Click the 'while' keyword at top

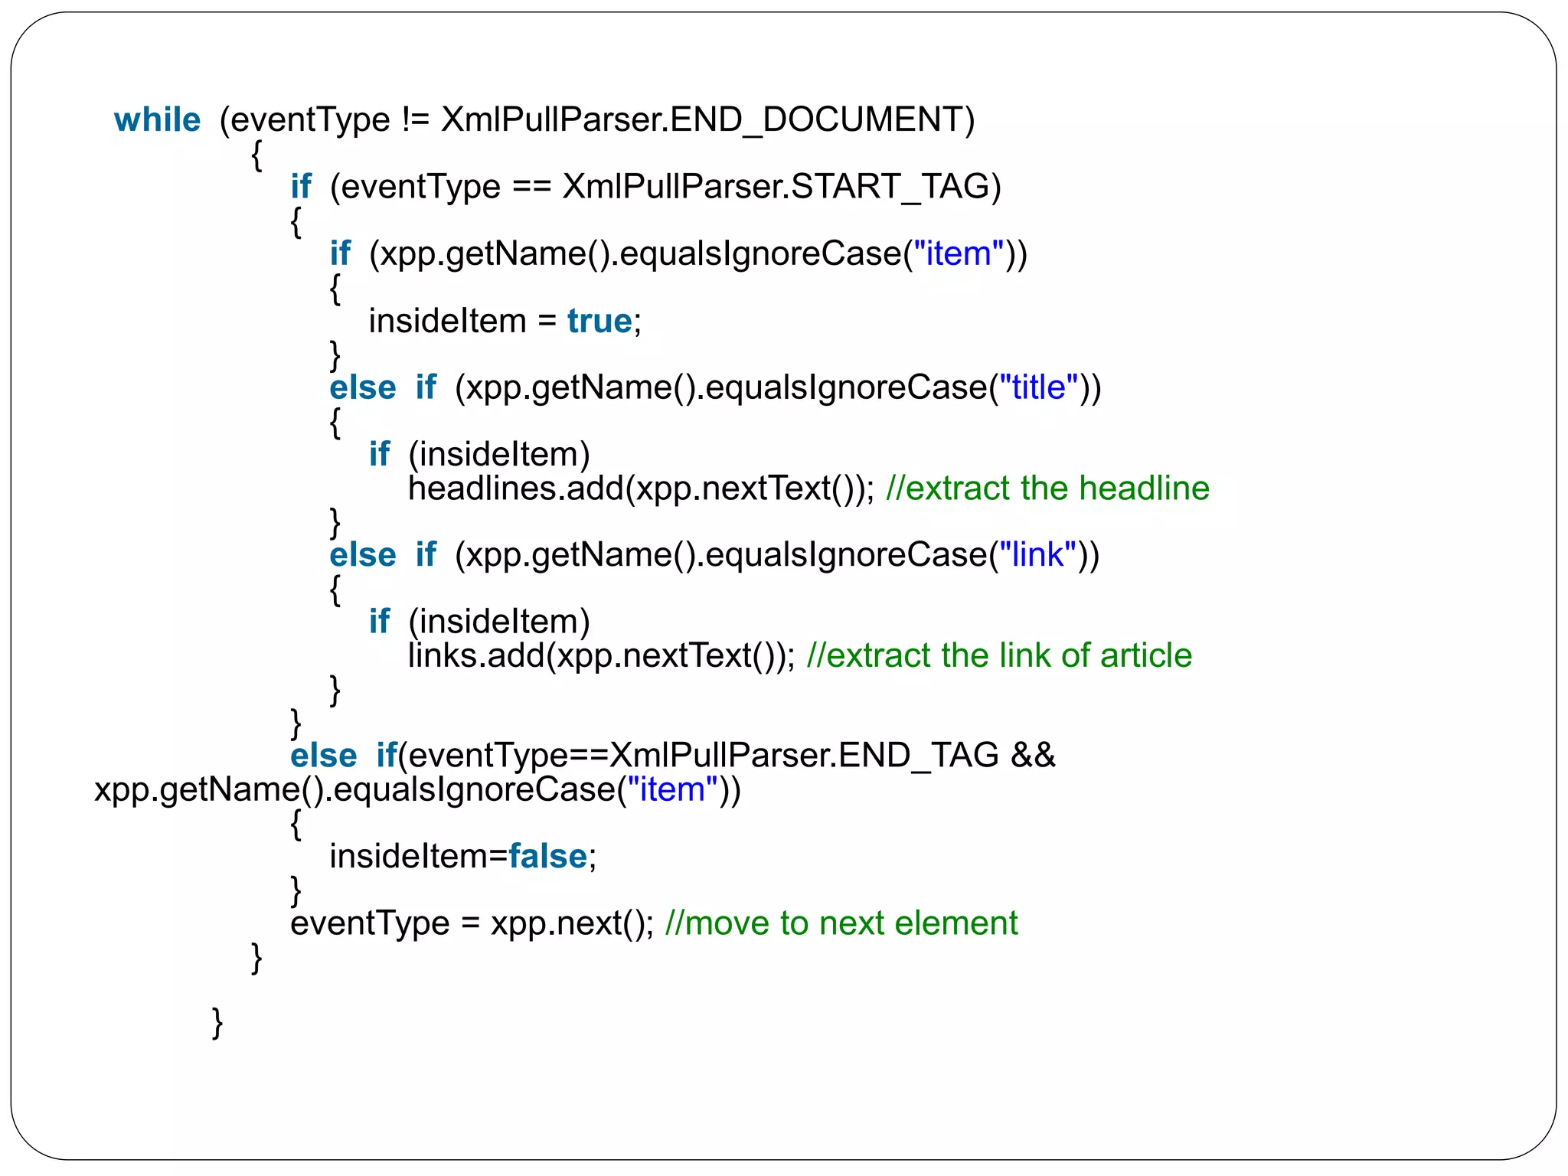coord(157,120)
